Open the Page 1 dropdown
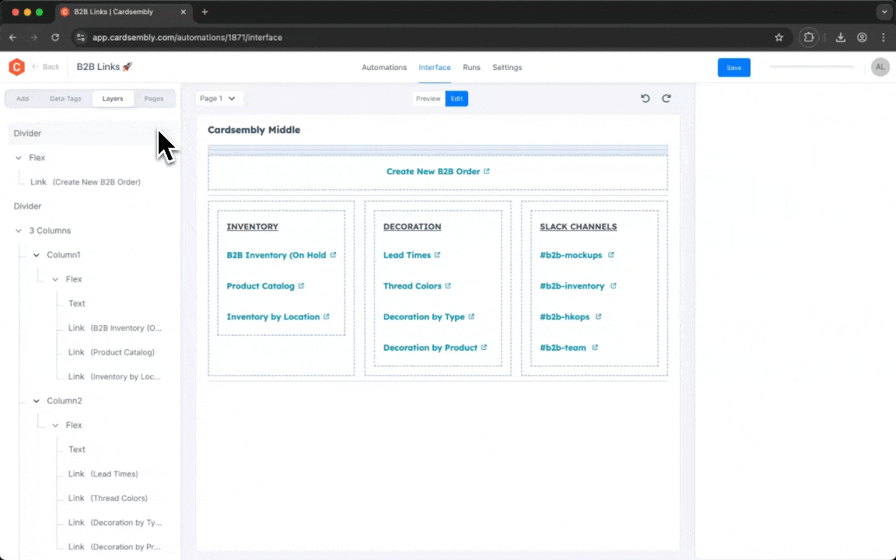896x560 pixels. coord(218,98)
